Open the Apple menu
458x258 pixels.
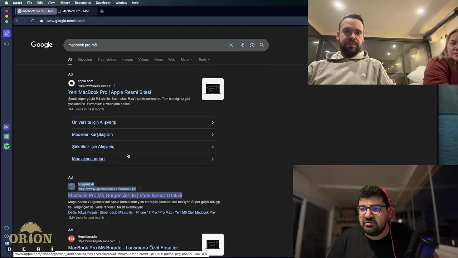point(6,3)
